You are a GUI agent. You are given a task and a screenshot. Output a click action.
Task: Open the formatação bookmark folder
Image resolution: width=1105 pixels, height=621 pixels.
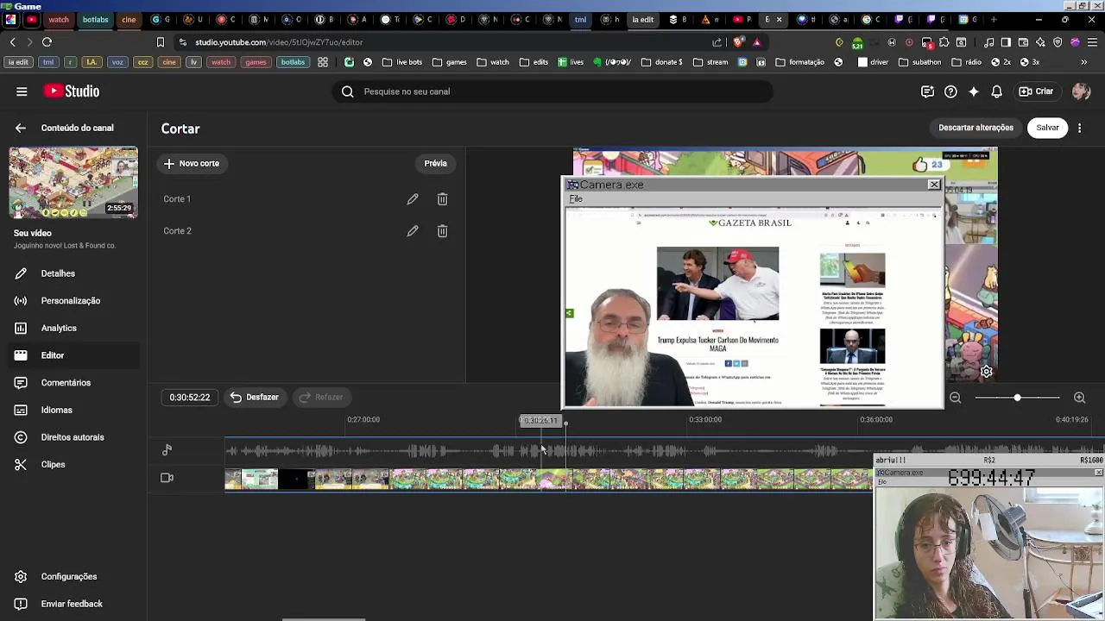coord(800,62)
